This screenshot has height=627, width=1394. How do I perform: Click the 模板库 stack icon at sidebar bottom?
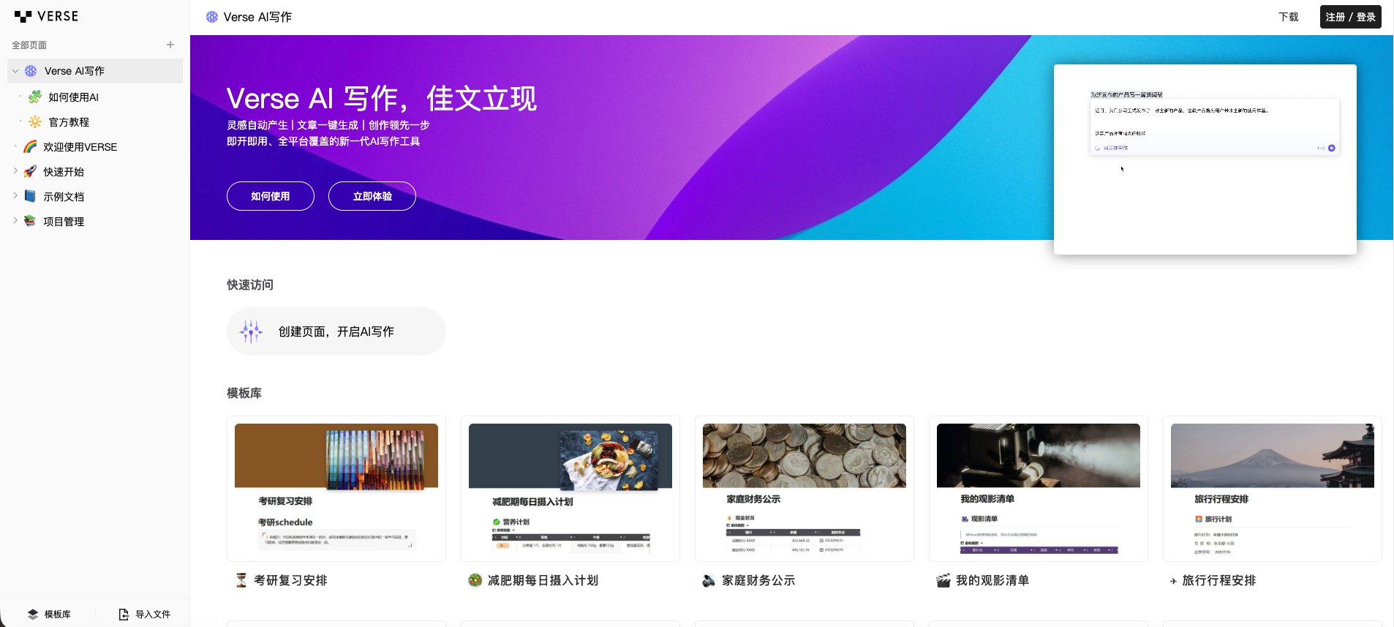click(33, 615)
